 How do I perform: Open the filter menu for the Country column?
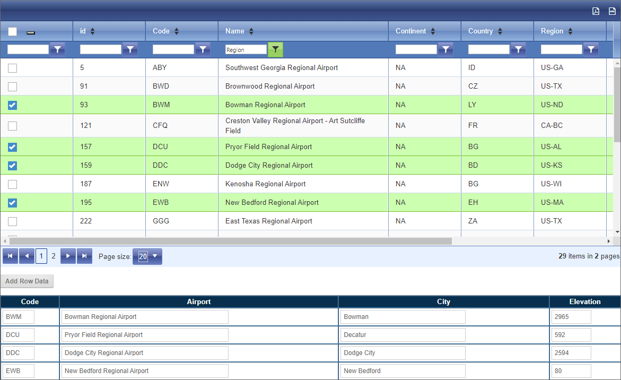pos(518,49)
